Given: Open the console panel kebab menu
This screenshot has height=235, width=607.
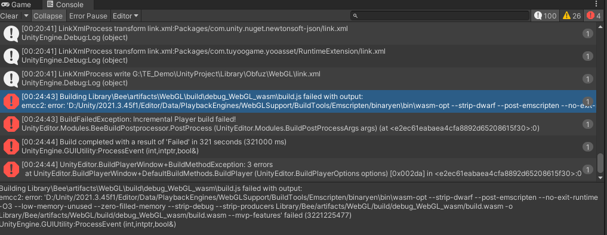Looking at the screenshot, I should 596,4.
